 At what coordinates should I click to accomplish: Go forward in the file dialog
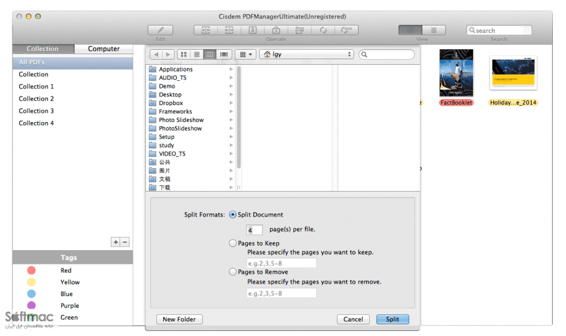(x=168, y=54)
